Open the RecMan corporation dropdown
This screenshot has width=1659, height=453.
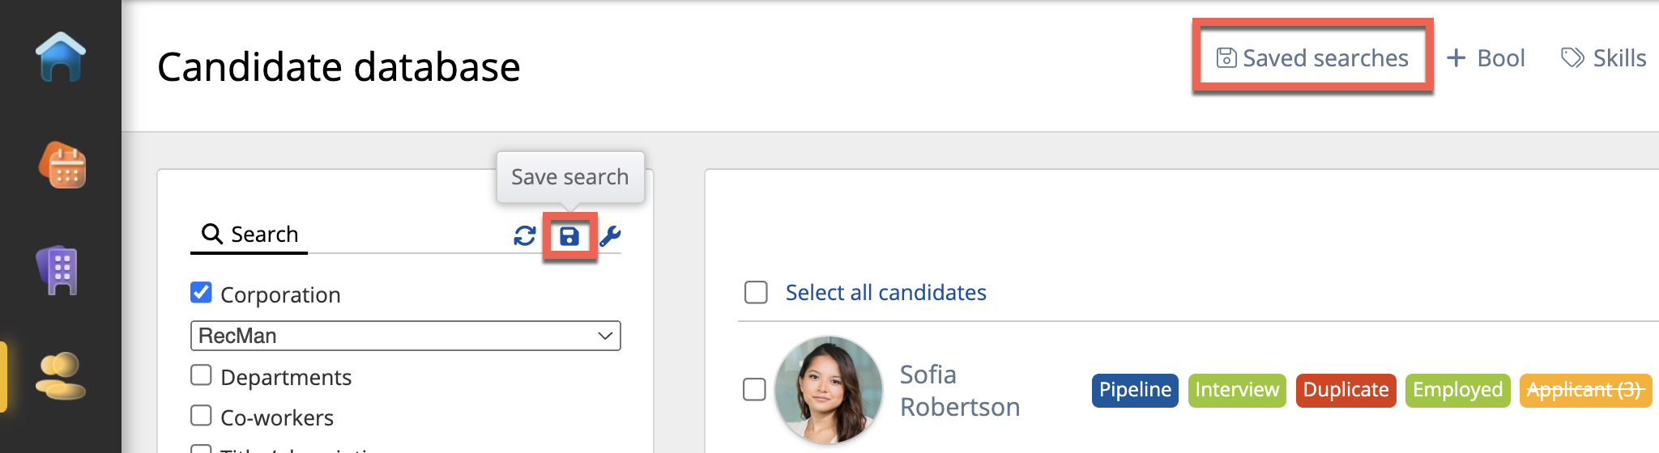(405, 336)
